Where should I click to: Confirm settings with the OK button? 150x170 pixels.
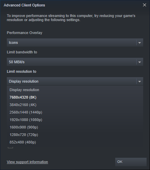point(131,162)
